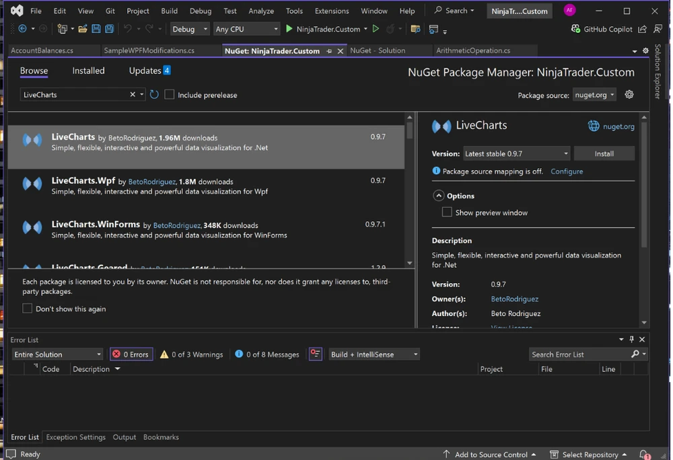Open the nuget.org package source dropdown

(594, 95)
